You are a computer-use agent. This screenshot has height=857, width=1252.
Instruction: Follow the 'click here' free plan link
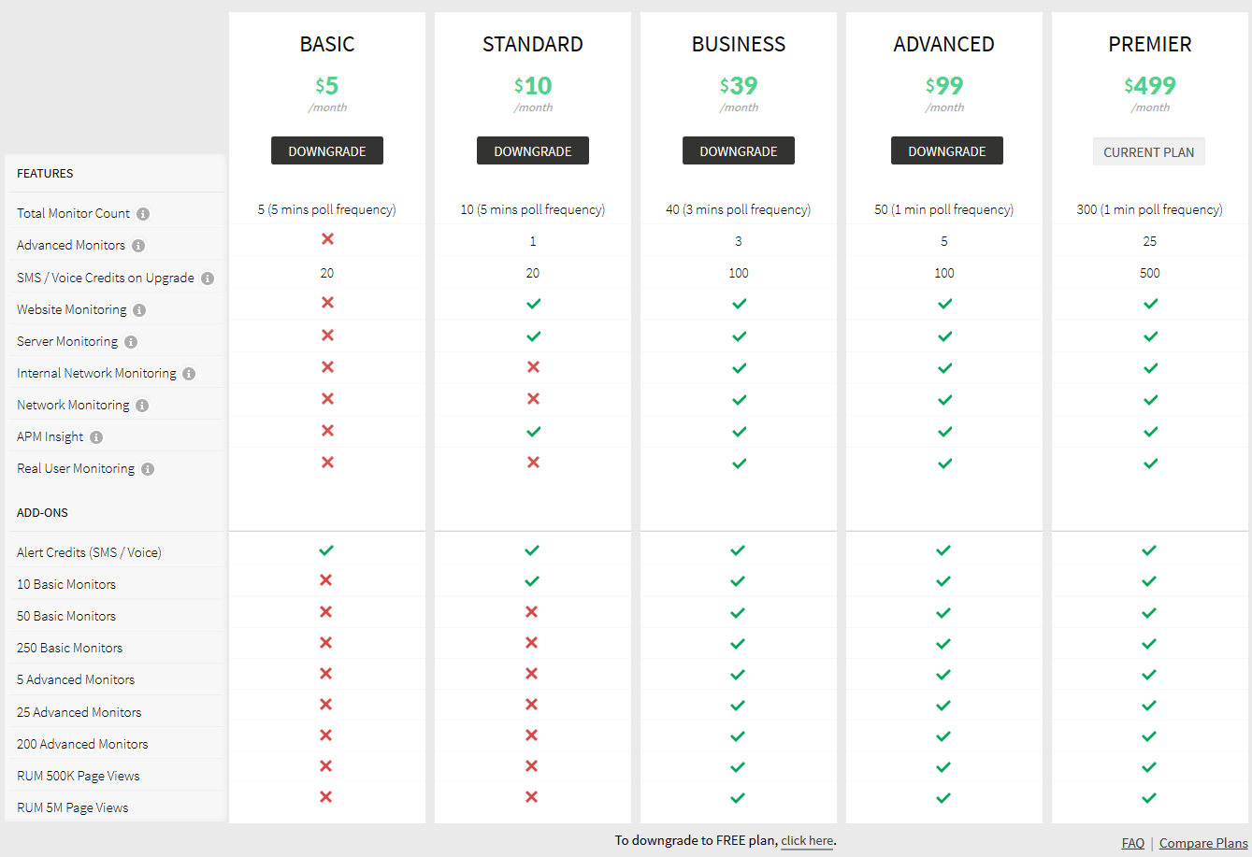pos(807,841)
